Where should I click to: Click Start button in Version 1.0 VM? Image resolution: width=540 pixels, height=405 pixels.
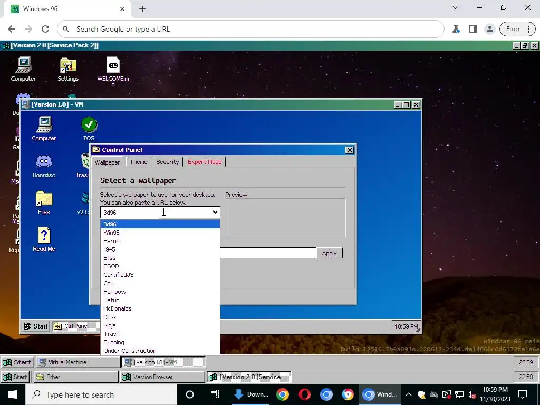36,326
